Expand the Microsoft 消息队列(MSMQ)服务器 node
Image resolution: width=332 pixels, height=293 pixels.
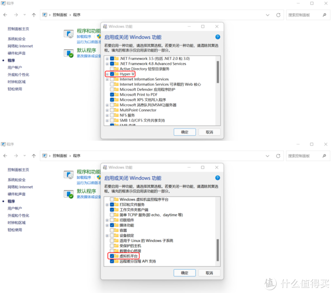click(x=107, y=105)
